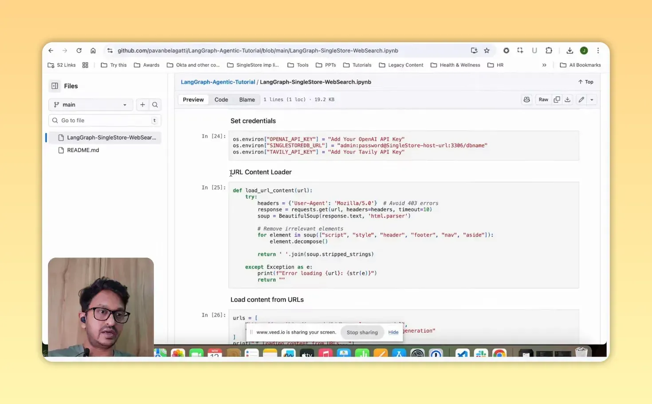Open Music app from the Dock

[x=326, y=353]
